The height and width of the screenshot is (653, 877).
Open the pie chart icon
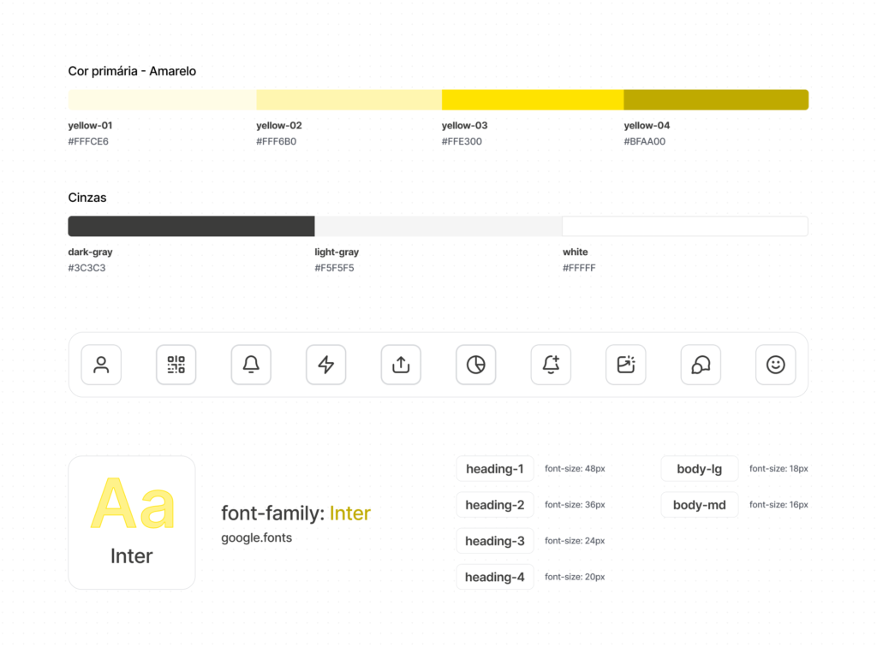tap(476, 365)
